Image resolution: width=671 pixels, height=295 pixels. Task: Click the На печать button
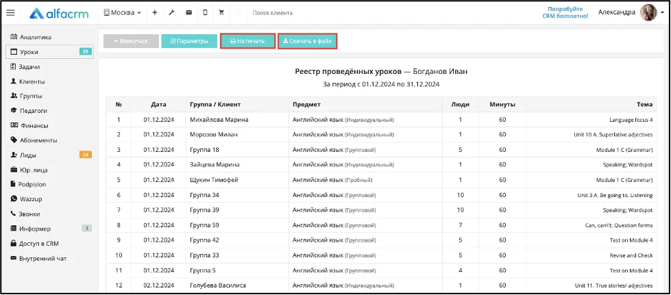(248, 41)
